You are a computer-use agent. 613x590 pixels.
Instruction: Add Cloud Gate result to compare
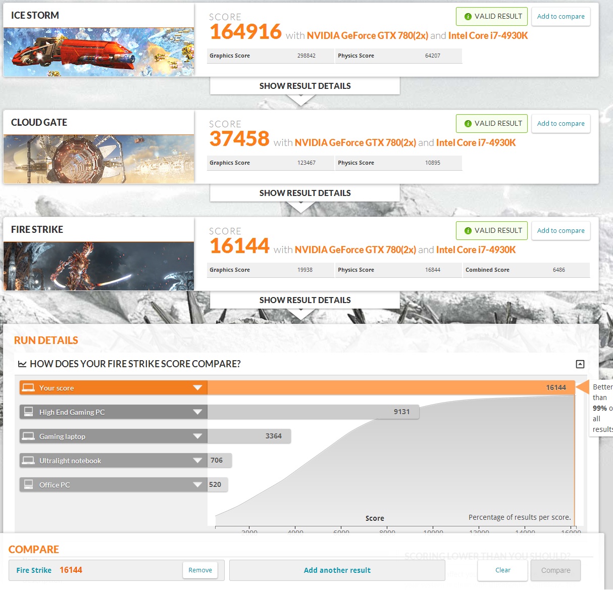[x=560, y=124]
